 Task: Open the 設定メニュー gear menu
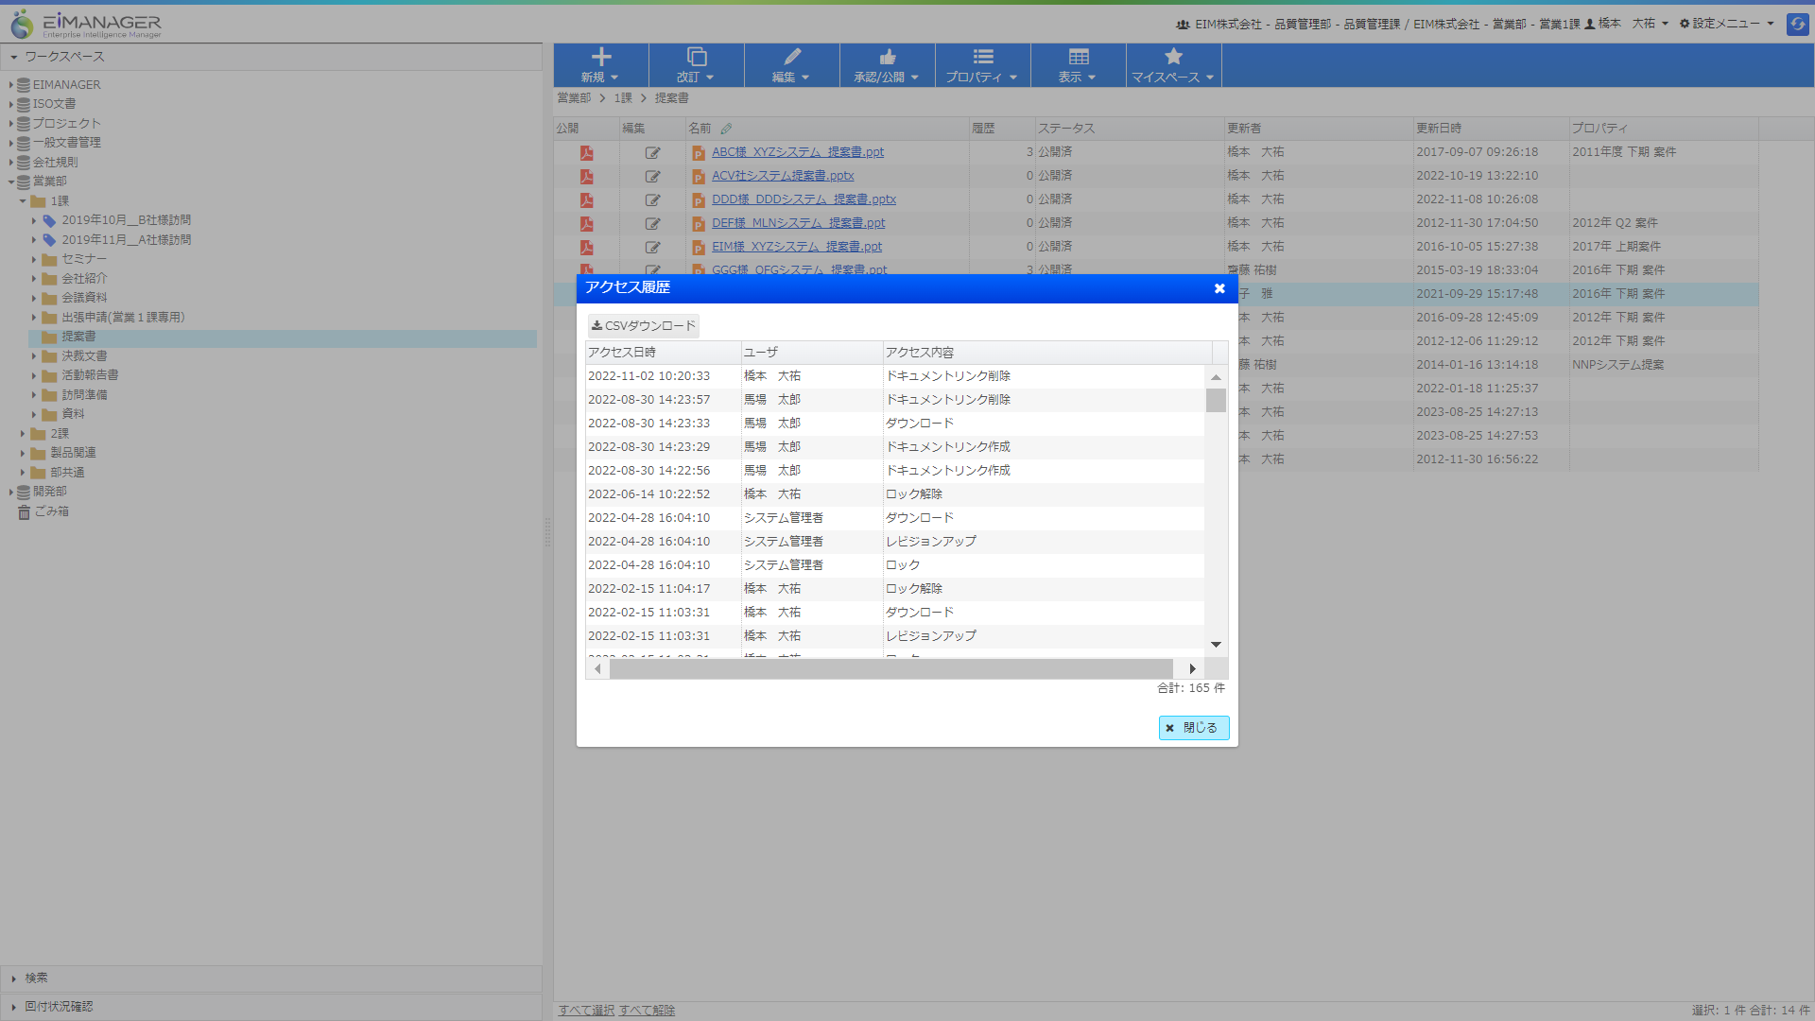click(1726, 24)
